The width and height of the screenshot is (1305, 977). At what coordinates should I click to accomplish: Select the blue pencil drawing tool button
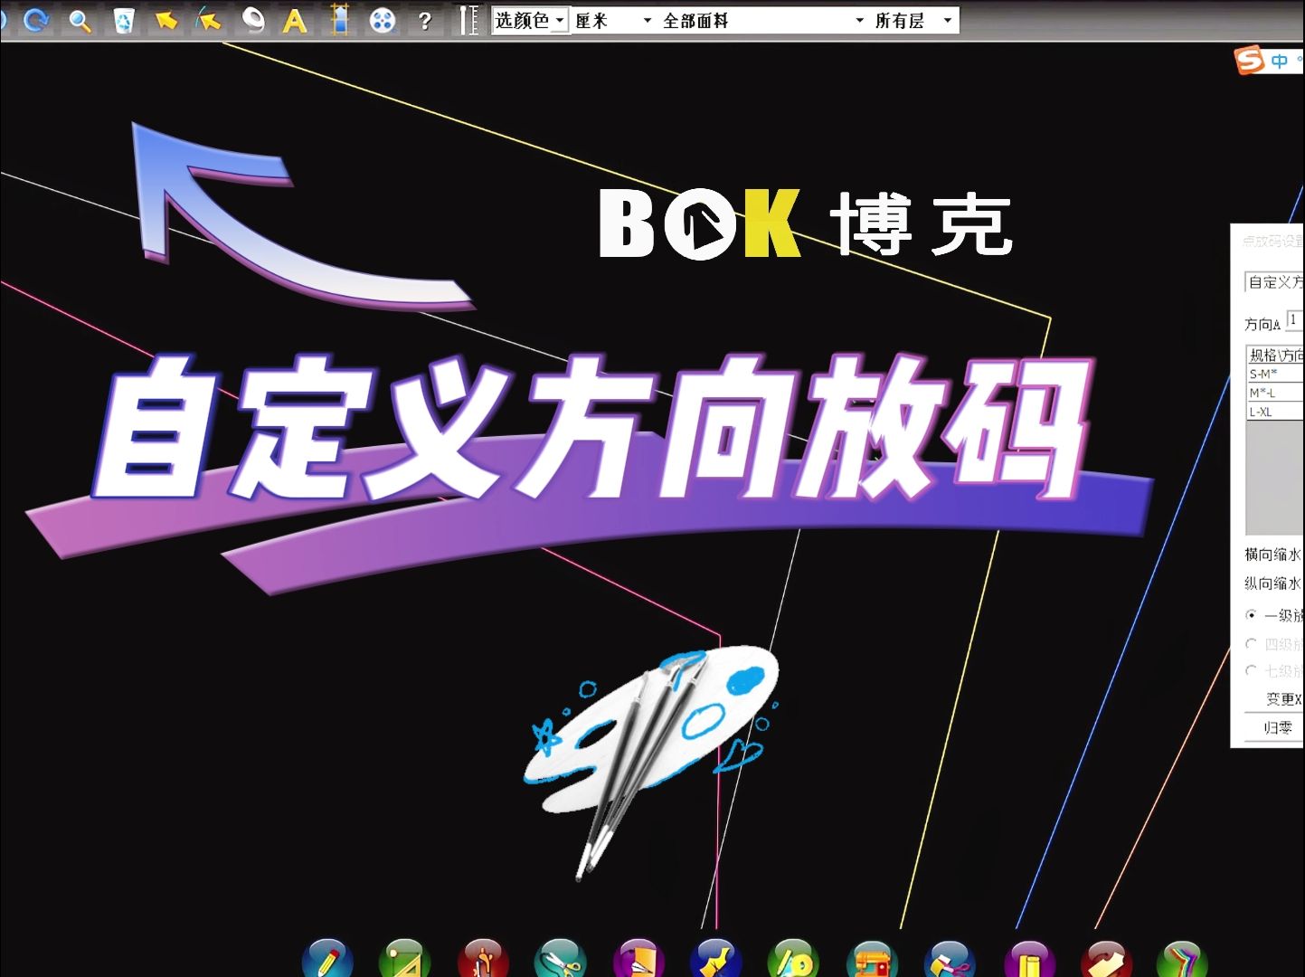click(327, 959)
